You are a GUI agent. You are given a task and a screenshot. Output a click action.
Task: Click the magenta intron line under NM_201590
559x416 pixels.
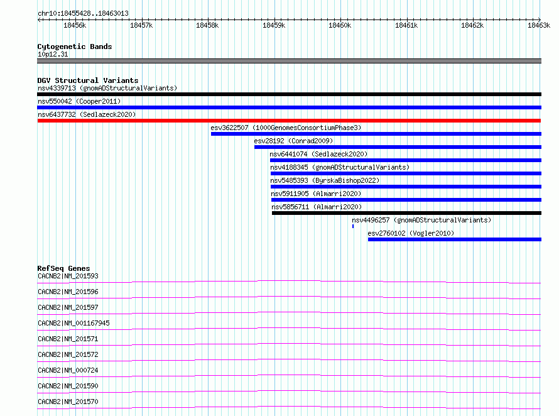(x=289, y=391)
